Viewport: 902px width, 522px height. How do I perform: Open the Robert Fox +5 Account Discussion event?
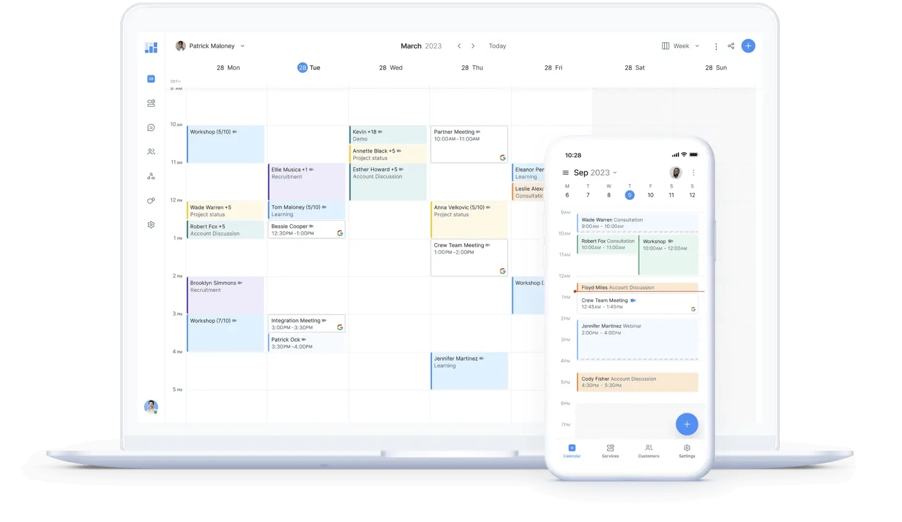click(x=225, y=230)
